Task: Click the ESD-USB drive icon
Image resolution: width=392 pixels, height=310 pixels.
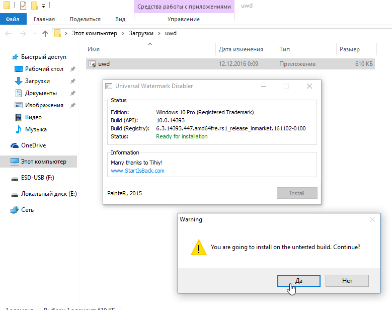Action: click(x=15, y=179)
